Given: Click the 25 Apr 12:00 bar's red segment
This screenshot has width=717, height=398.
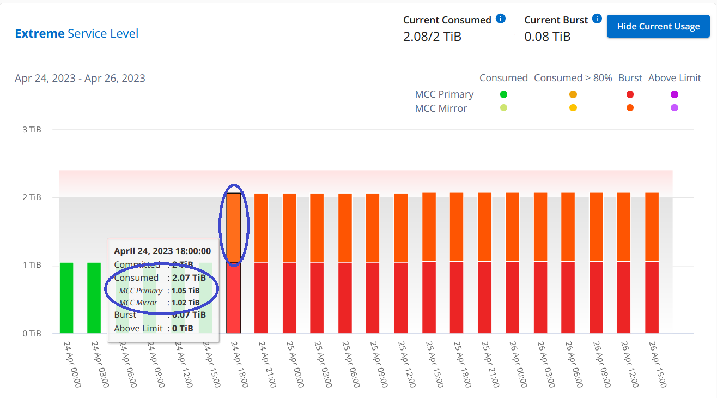Looking at the screenshot, I should point(401,298).
